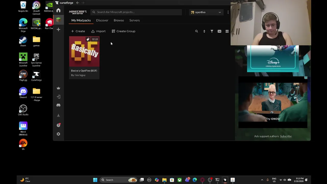Show hidden system tray icons

[262, 180]
